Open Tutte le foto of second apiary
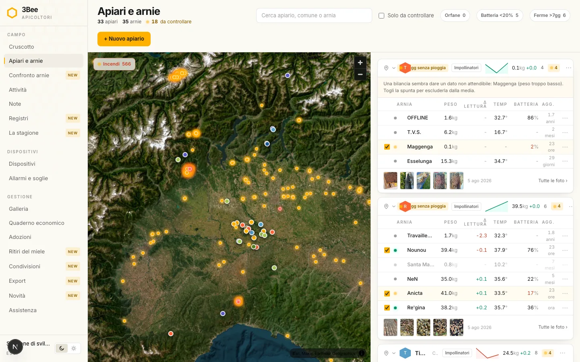 click(553, 327)
